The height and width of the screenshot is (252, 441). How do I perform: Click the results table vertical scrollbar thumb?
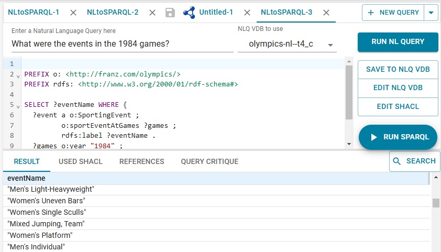435,203
